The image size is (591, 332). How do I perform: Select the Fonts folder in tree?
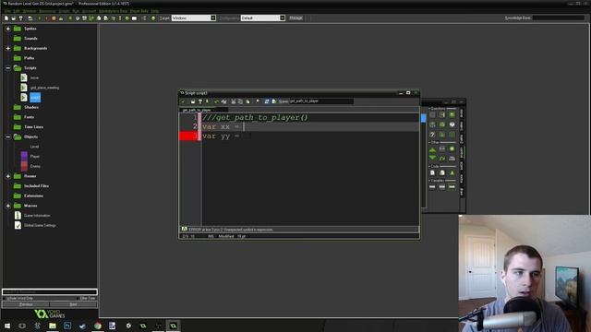(x=29, y=117)
